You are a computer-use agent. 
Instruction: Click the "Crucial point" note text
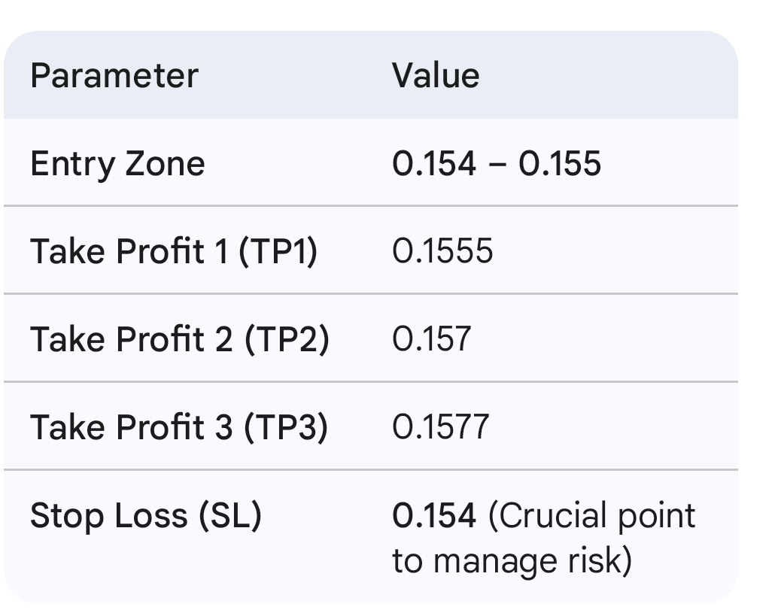pyautogui.click(x=593, y=515)
